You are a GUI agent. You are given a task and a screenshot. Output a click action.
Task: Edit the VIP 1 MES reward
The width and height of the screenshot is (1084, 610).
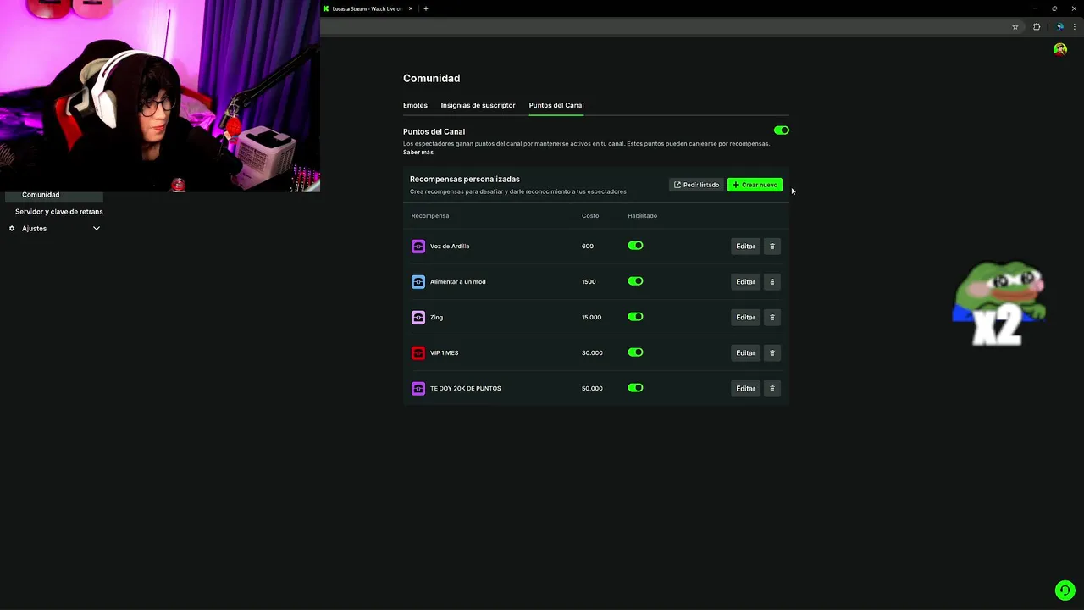pyautogui.click(x=745, y=353)
